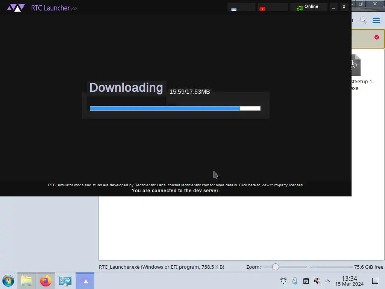Click the show desktop button
Screen dimensions: 385x289
tap(375, 281)
